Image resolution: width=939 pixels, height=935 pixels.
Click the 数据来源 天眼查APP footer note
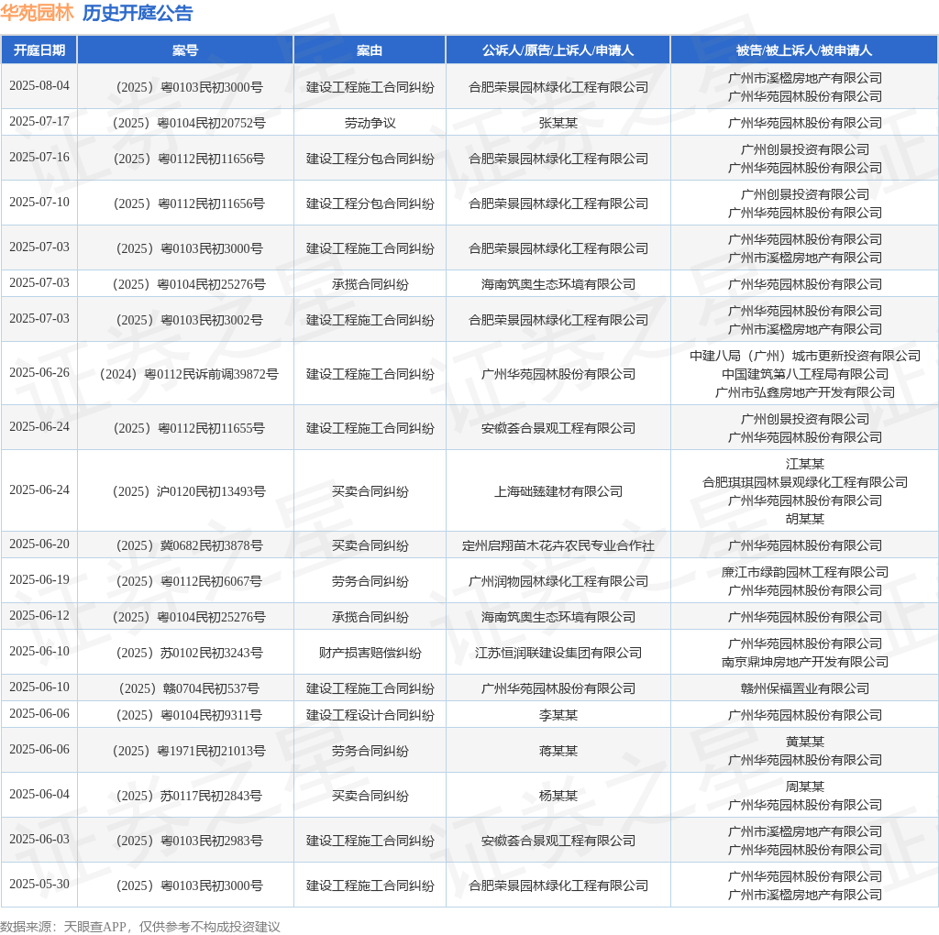pyautogui.click(x=140, y=927)
